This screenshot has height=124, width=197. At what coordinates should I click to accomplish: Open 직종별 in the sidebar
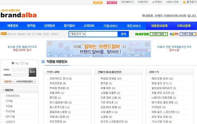9,106
